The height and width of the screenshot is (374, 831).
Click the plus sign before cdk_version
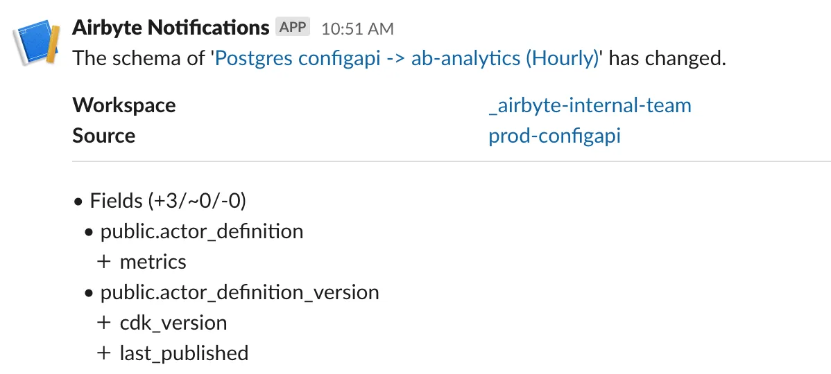click(104, 323)
